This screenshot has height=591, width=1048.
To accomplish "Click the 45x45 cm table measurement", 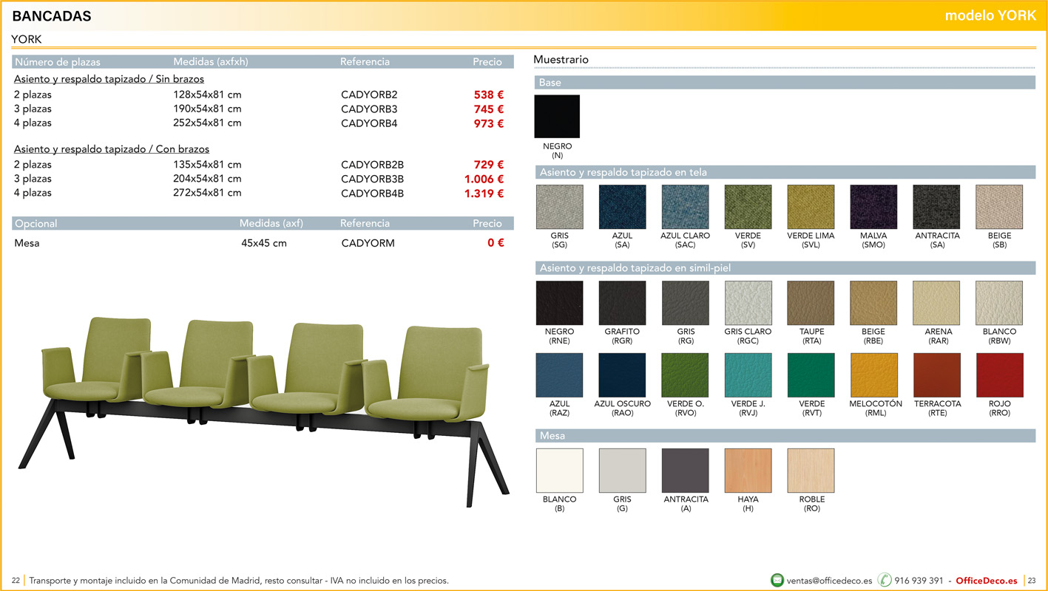I will (x=264, y=243).
